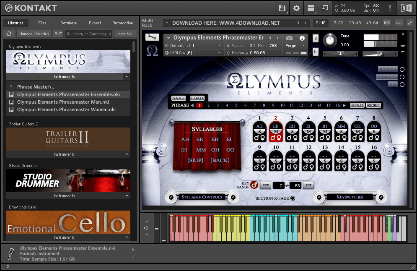Open the instrument info icon

coord(302,38)
